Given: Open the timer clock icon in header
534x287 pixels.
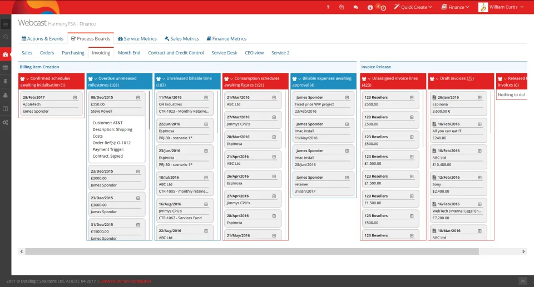Looking at the screenshot, I should [x=383, y=8].
